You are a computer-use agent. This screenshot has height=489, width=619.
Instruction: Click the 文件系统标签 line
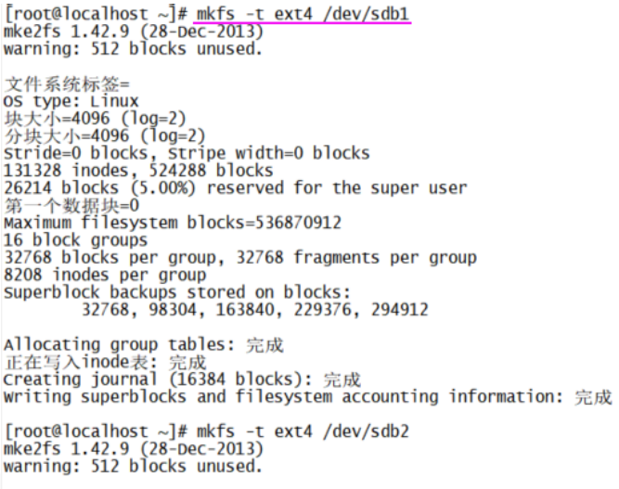pos(67,84)
